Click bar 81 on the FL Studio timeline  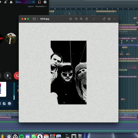click(x=86, y=9)
